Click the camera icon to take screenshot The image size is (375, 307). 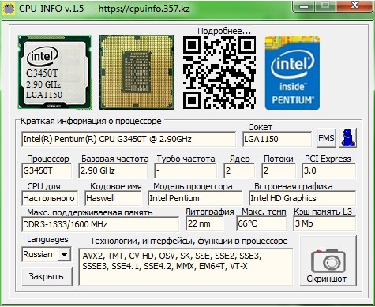pos(328,261)
